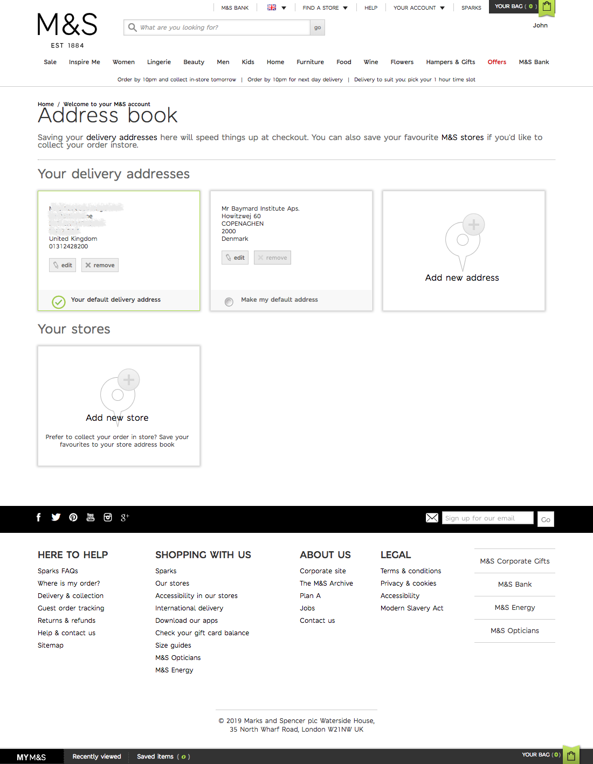593x764 pixels.
Task: Open the Google Plus icon
Action: (125, 517)
